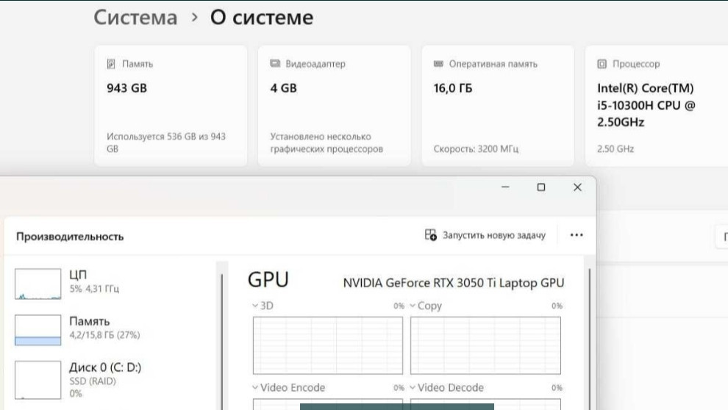The width and height of the screenshot is (728, 410).
Task: Open the three-dots more options menu
Action: (x=577, y=235)
